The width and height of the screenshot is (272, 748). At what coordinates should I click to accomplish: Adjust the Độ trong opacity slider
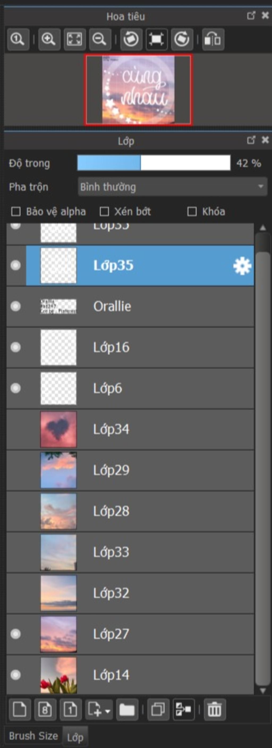(154, 163)
